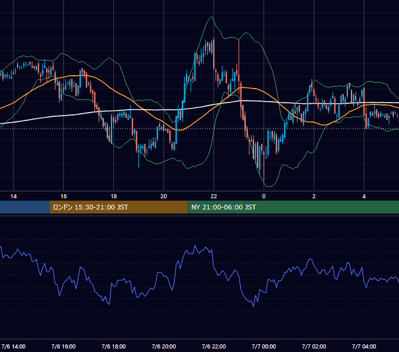Click the 7/6 20:00 date label
This screenshot has height=352, width=399.
tap(164, 346)
